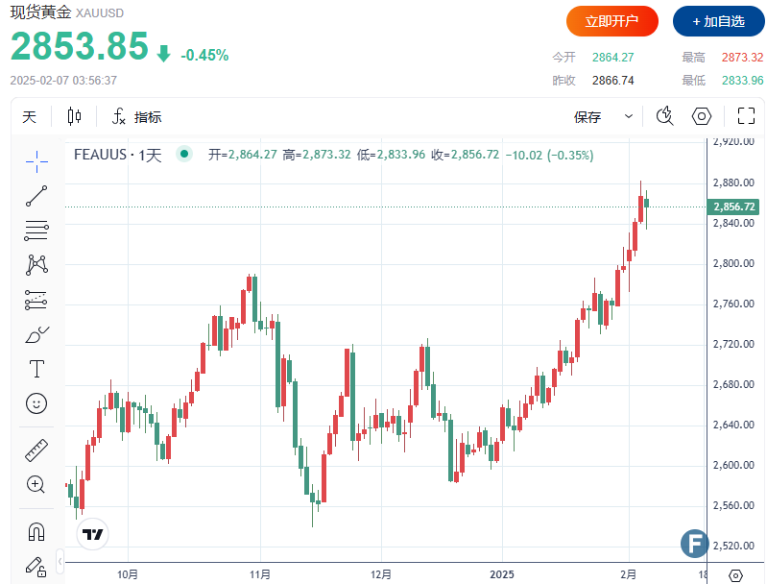Click the 2,856.72 current price label
Viewport: 767px width, 584px height.
pyautogui.click(x=731, y=207)
